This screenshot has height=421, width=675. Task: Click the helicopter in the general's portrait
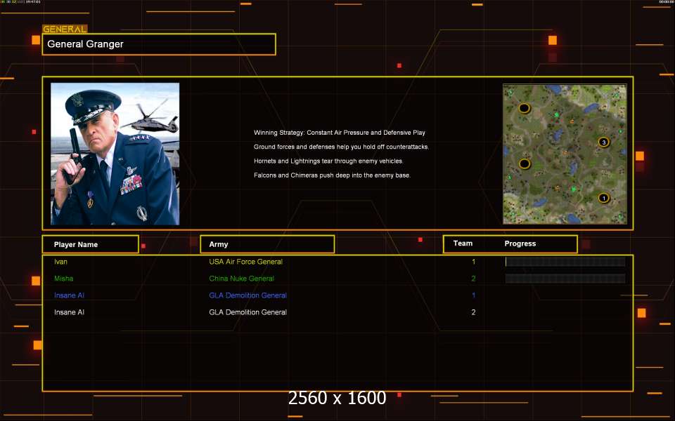pyautogui.click(x=150, y=118)
